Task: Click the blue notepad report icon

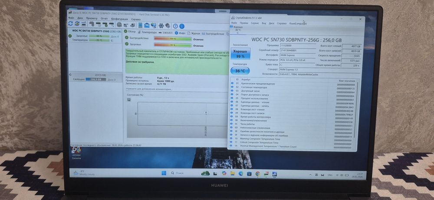Action: pyautogui.click(x=140, y=26)
